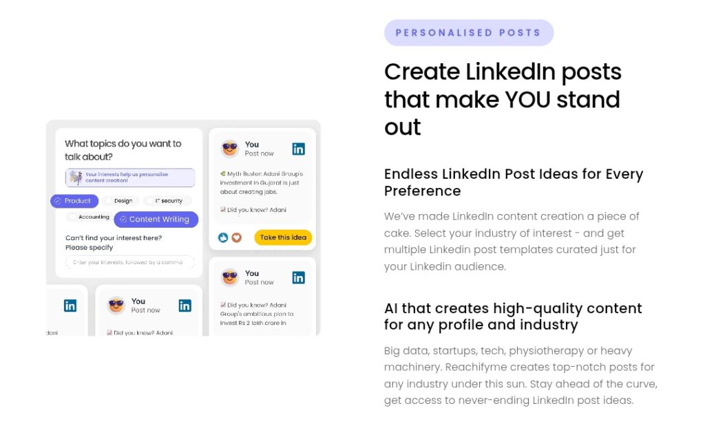
Task: Click the interests input field to specify interests
Action: pyautogui.click(x=129, y=262)
